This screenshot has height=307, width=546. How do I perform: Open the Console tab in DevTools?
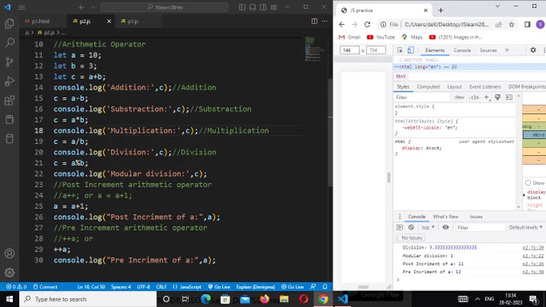pyautogui.click(x=462, y=50)
